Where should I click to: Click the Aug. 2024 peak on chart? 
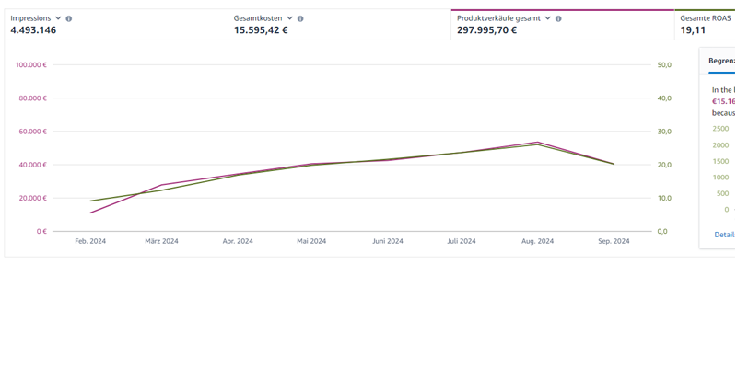(x=538, y=143)
